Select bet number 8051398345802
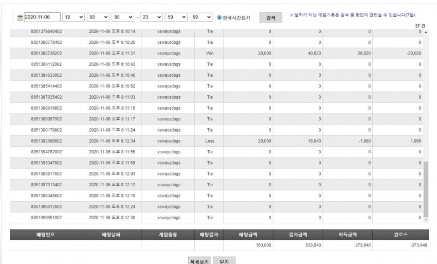This screenshot has width=437, height=264. pos(46,196)
